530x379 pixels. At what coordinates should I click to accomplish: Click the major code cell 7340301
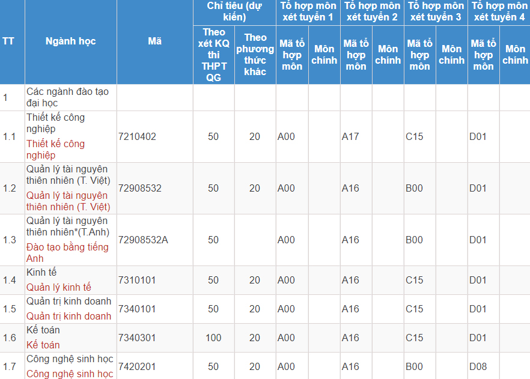[x=137, y=338]
